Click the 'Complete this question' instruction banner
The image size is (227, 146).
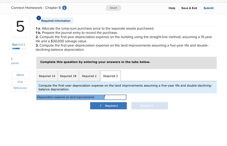click(x=126, y=63)
